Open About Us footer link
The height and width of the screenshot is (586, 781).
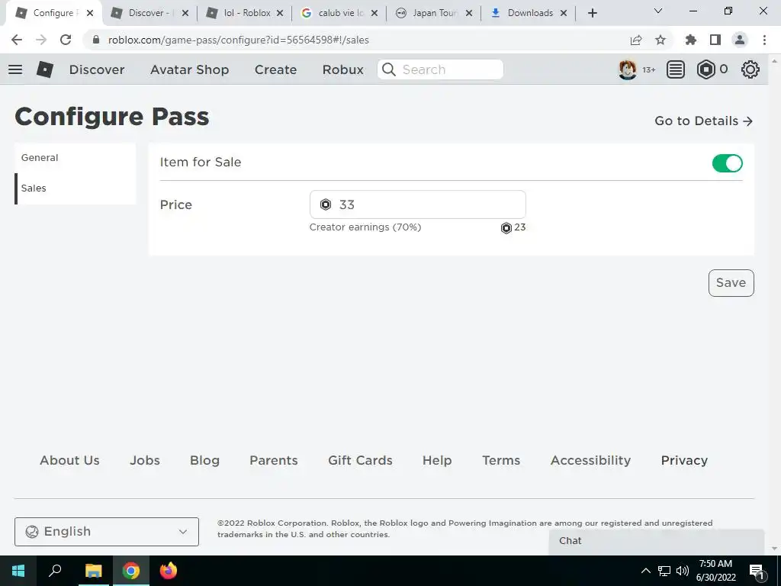(x=69, y=460)
